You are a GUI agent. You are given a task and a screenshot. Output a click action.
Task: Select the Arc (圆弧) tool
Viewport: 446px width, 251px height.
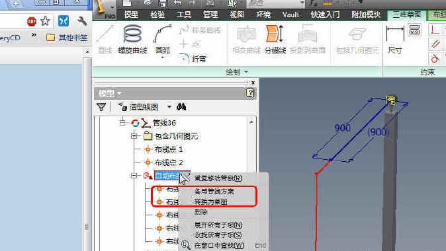coord(162,40)
